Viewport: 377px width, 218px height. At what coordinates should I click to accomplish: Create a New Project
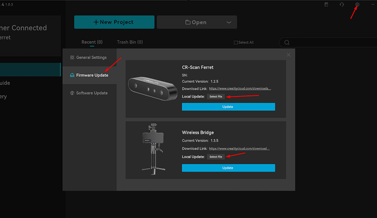[114, 22]
